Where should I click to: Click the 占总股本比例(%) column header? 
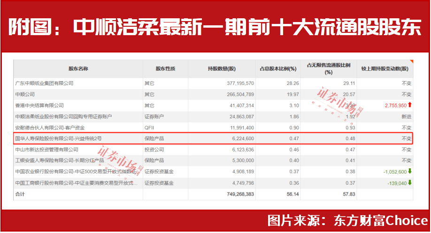pos(278,68)
